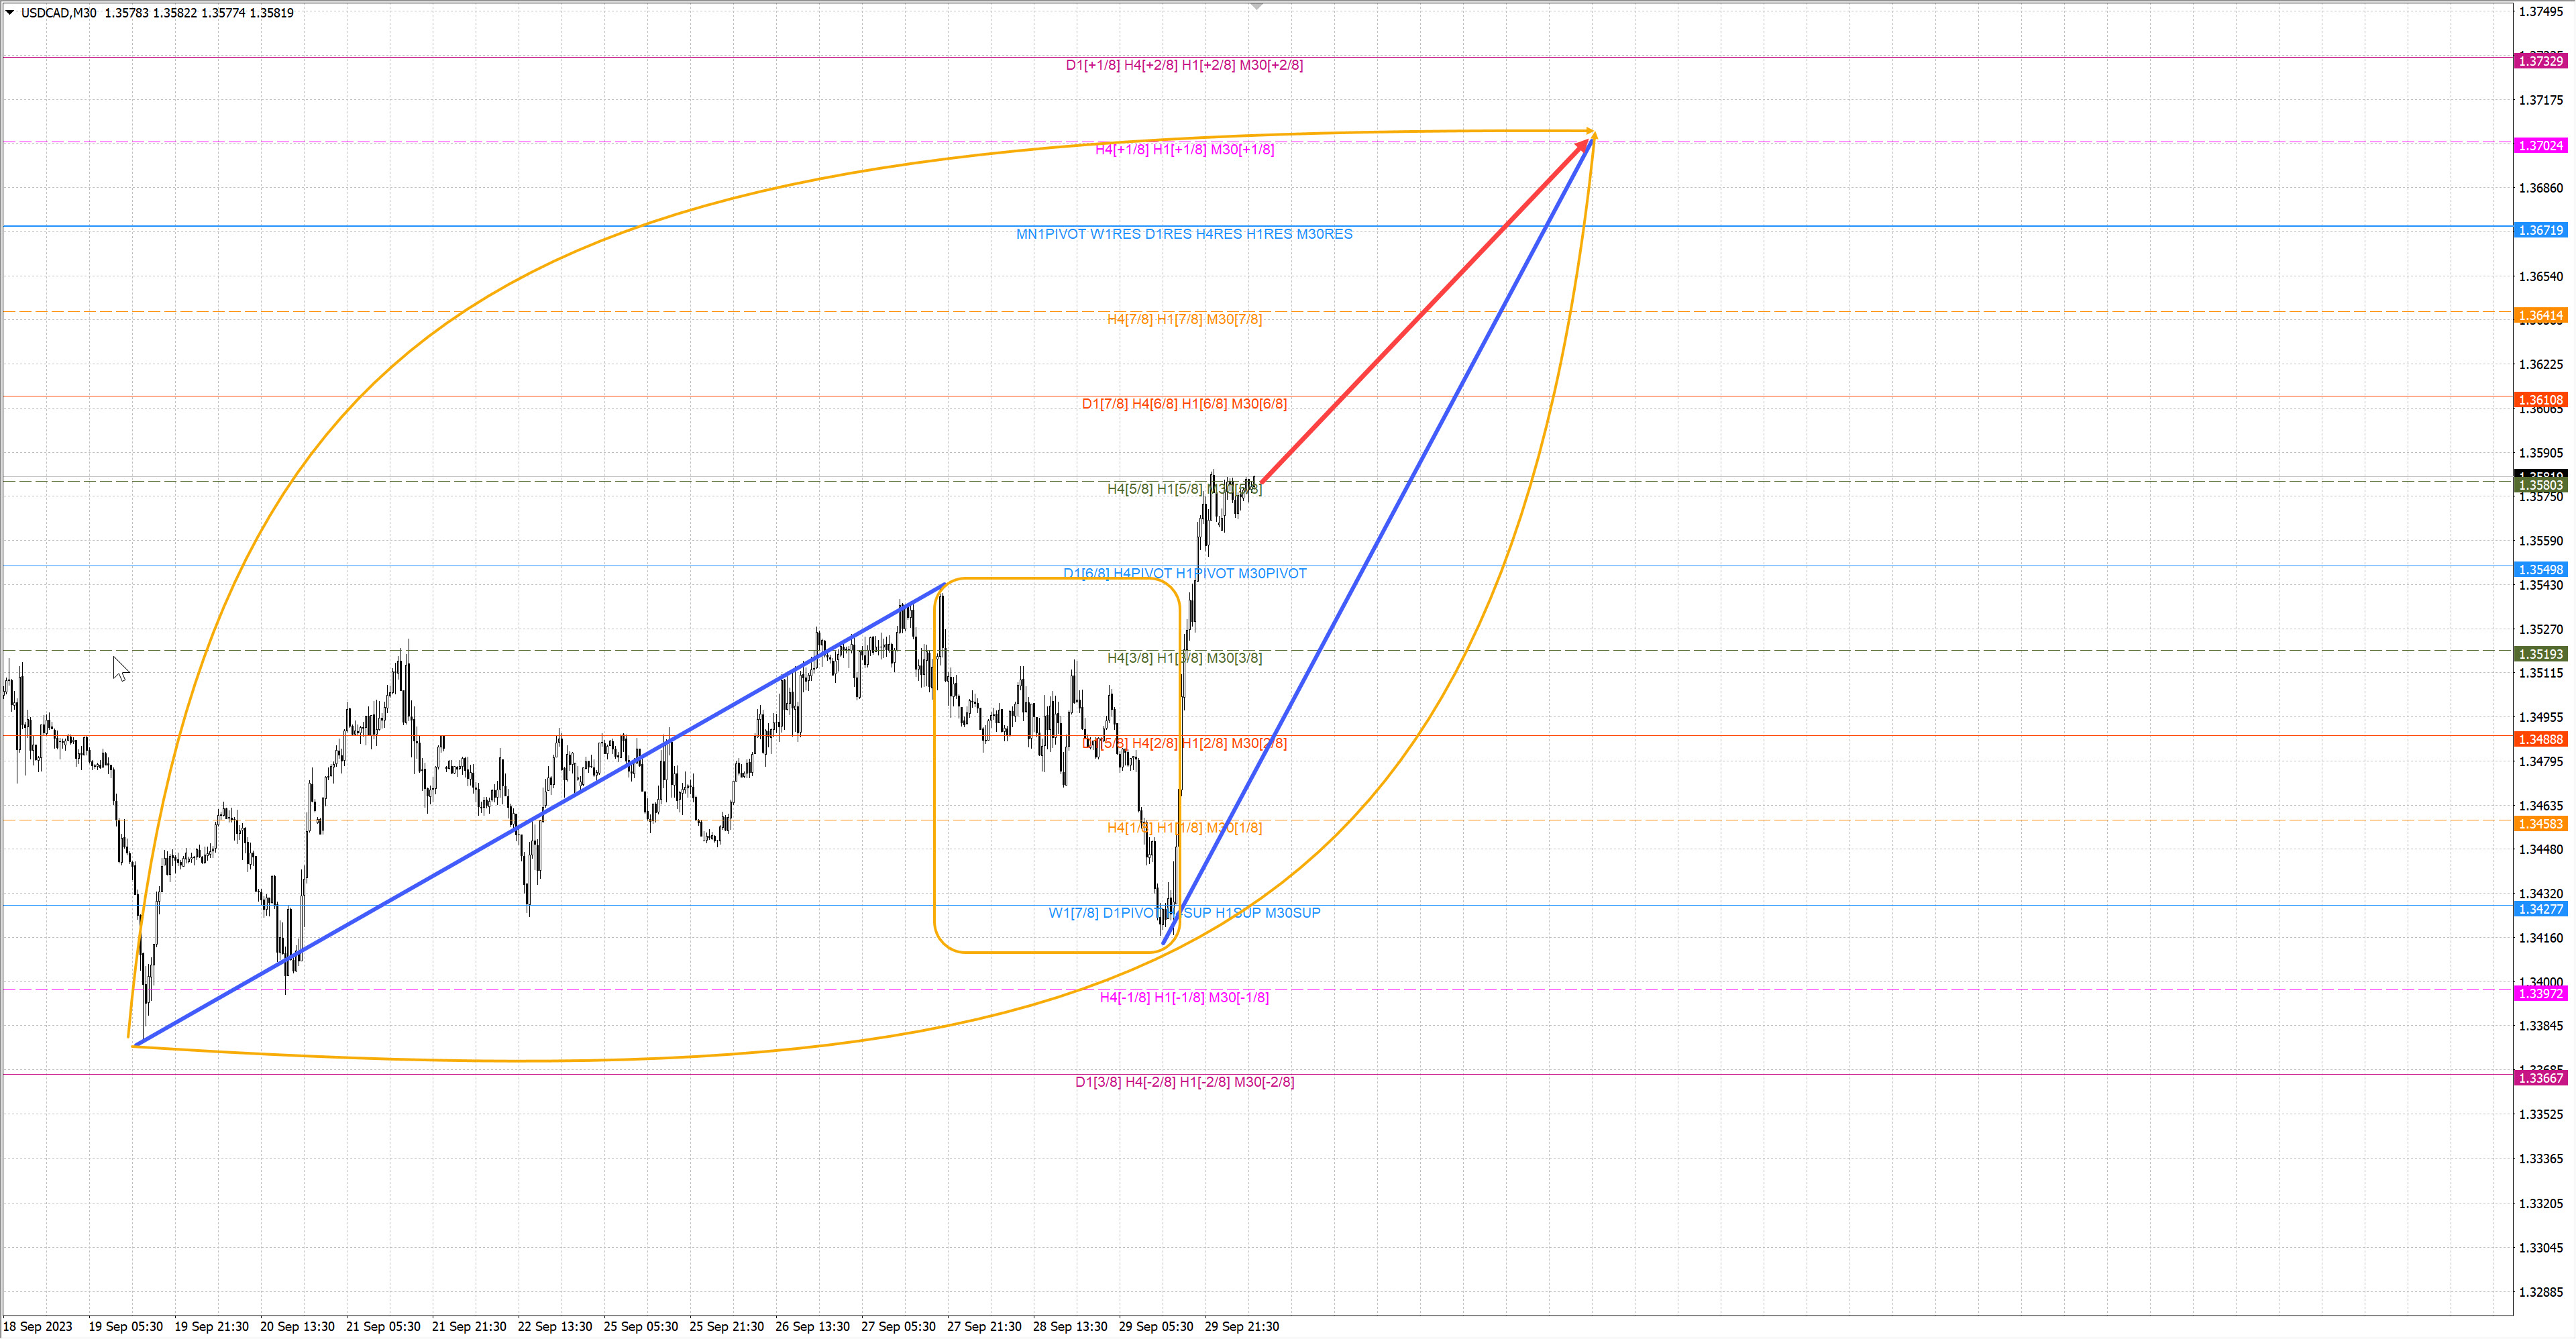Click the 25 Sep 05:30 time label
The width and height of the screenshot is (2576, 1339).
[x=640, y=1326]
